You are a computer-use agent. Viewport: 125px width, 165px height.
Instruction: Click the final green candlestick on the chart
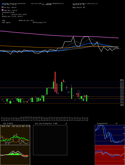(87, 98)
